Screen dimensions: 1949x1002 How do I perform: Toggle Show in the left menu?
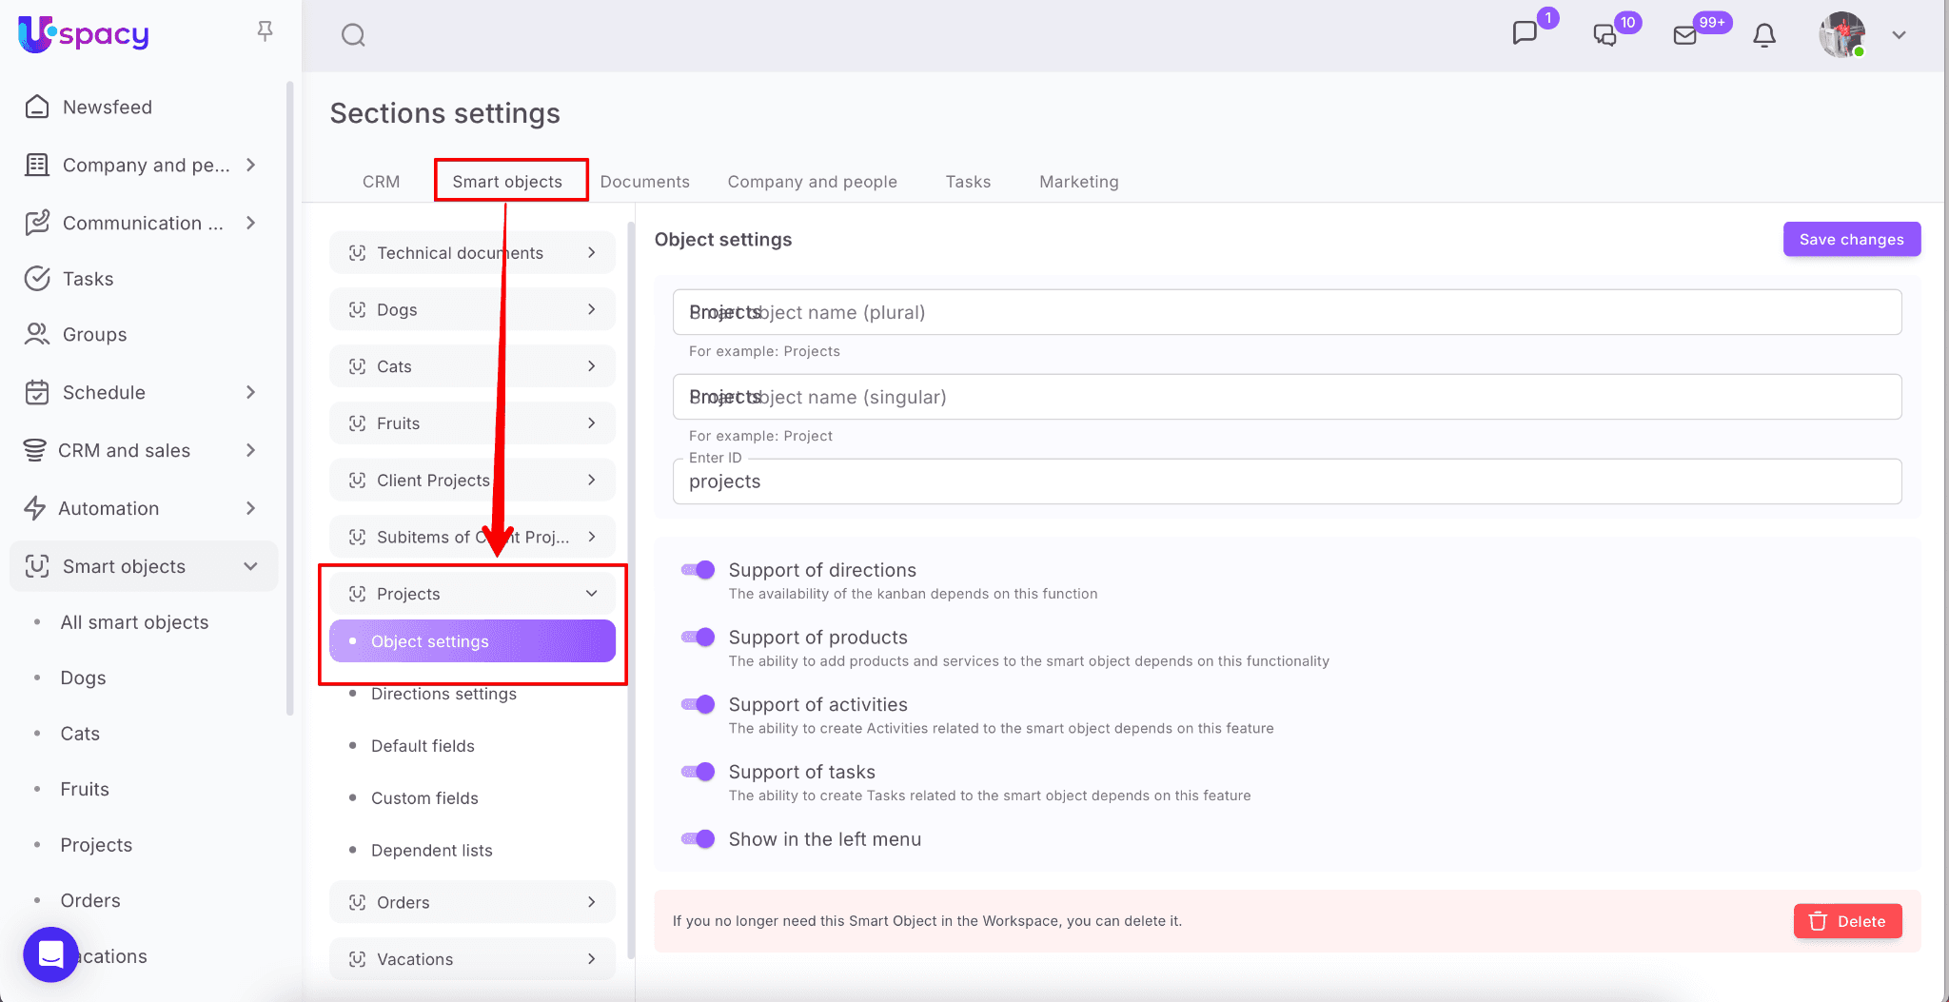pyautogui.click(x=699, y=839)
